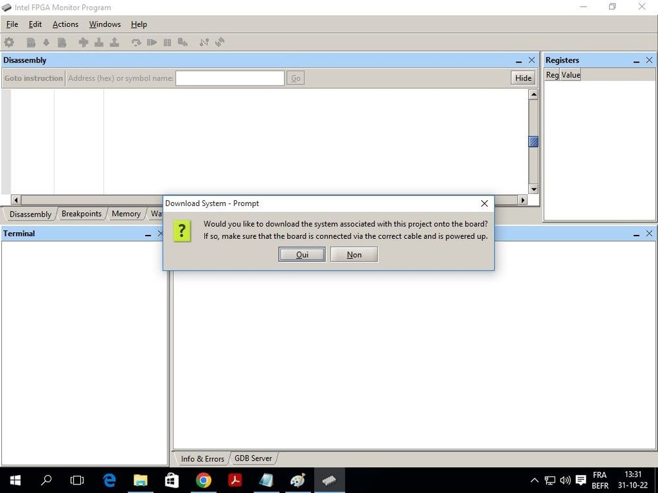Click the Disconnect toolbar icon

tap(182, 42)
